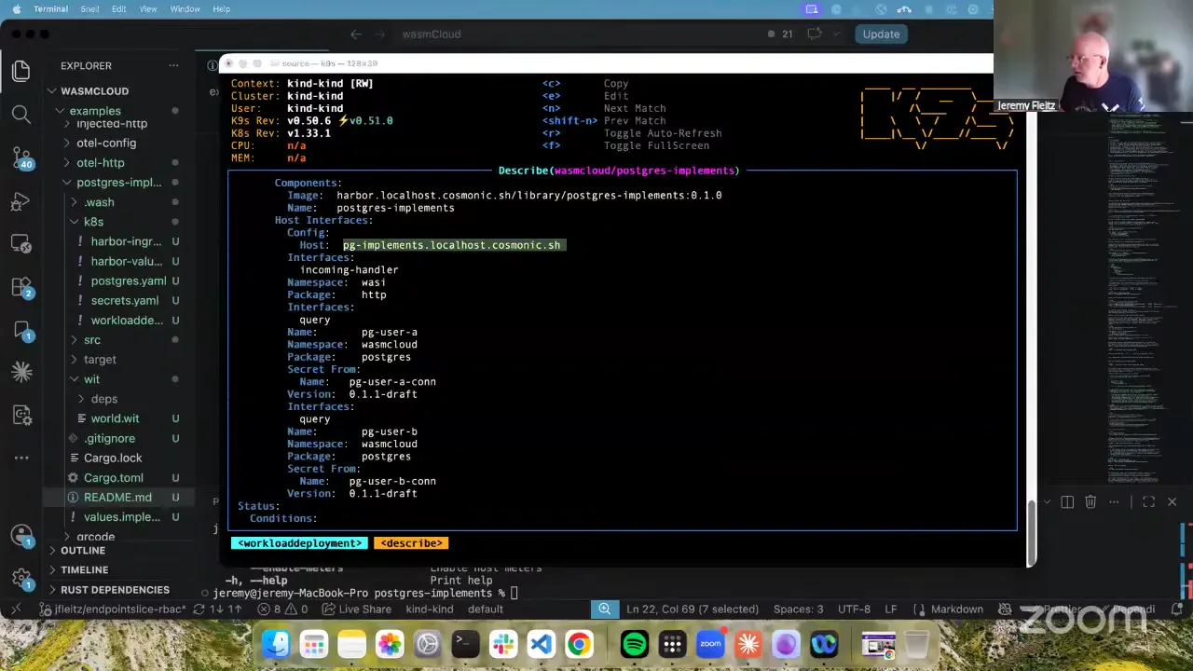
Task: Open Finder from the Dock
Action: point(276,644)
